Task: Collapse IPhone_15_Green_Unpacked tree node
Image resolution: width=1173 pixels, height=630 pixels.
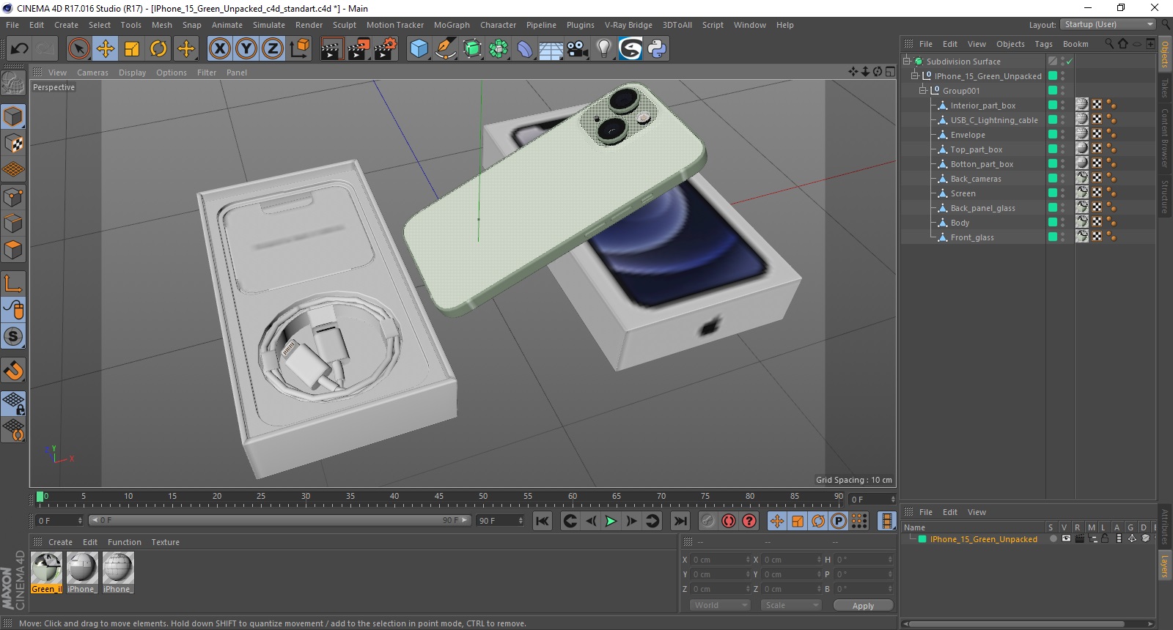Action: (x=915, y=76)
